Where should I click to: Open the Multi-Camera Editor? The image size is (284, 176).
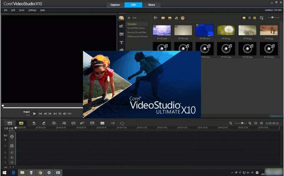click(x=102, y=123)
